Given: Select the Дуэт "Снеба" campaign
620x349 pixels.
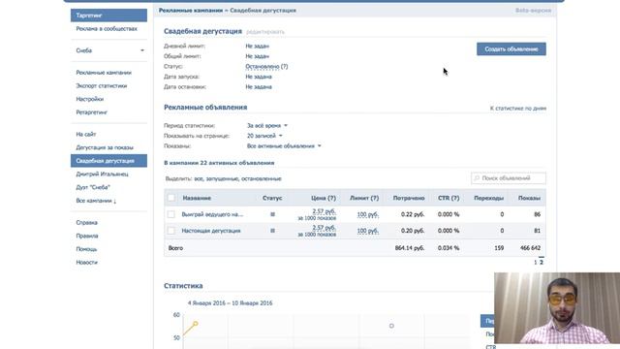Looking at the screenshot, I should tap(93, 187).
